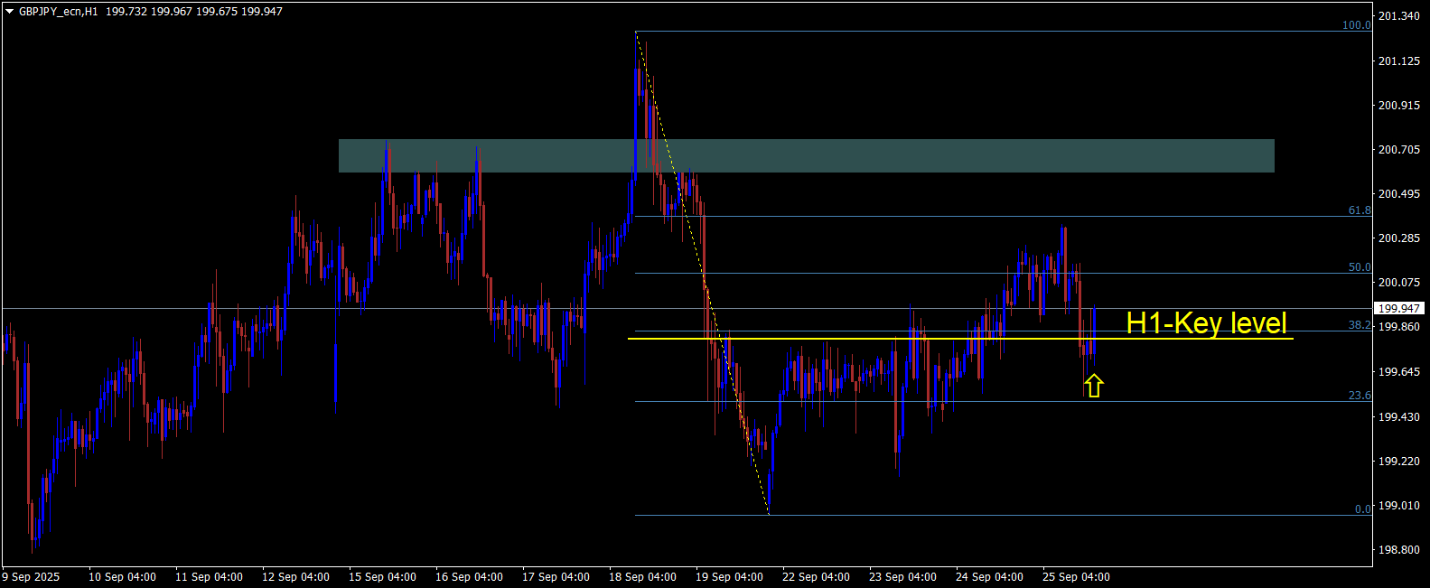Select the H1-Key level text label
Viewport: 1430px width, 588px height.
1206,323
